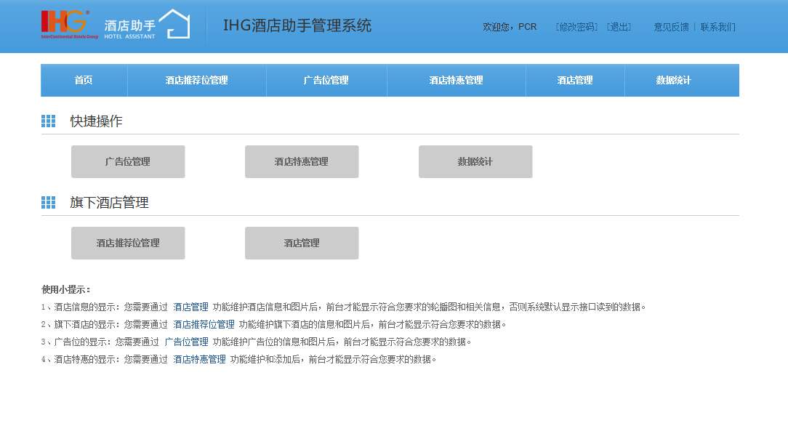Viewport: 788px width, 423px height.
Task: Switch to 广告位管理 navigation tab
Action: 326,81
